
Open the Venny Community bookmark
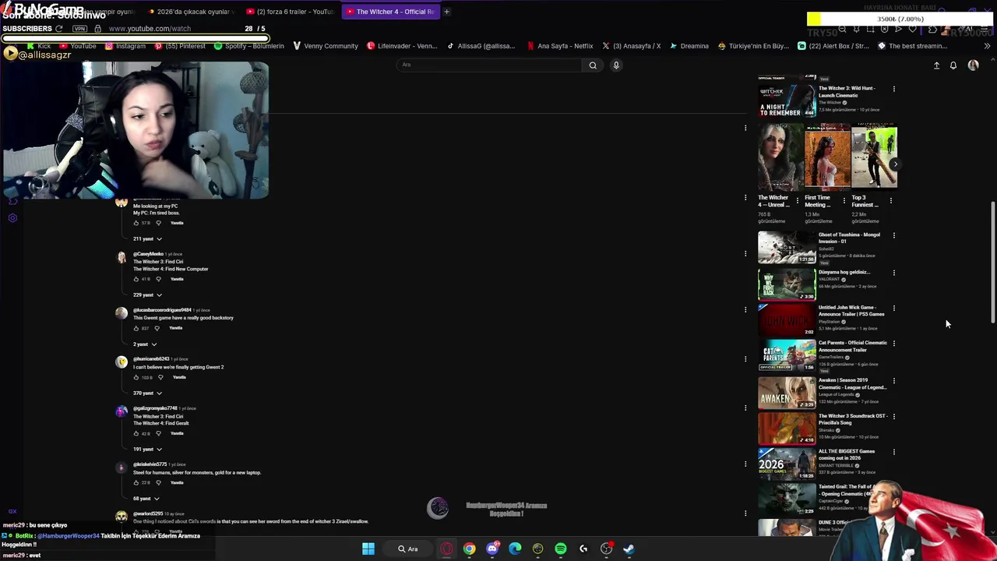tap(325, 46)
